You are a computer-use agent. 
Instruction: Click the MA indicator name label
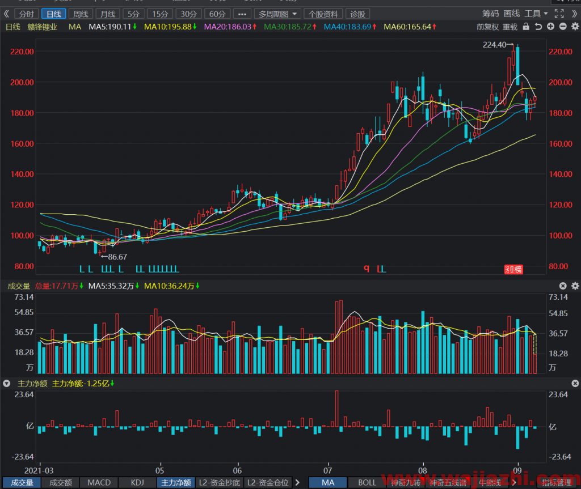75,27
